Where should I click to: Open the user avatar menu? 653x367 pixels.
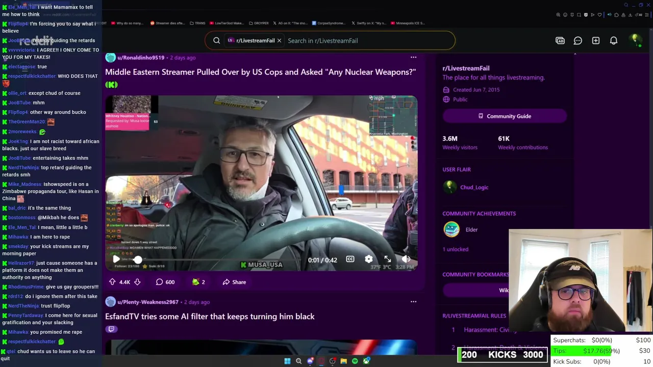coord(635,40)
